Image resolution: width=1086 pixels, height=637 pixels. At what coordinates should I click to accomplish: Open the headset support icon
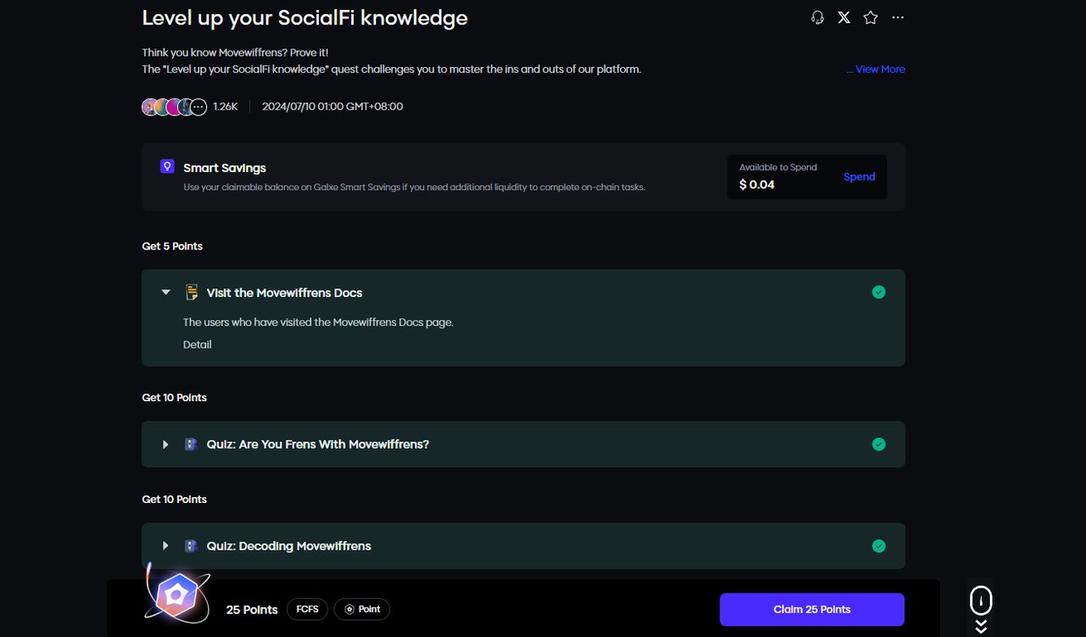click(817, 17)
